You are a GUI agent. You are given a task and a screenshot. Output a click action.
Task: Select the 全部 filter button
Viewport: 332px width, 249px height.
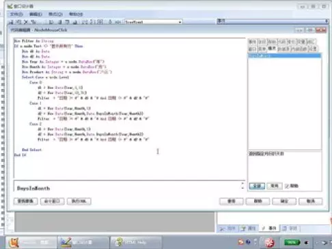(257, 186)
